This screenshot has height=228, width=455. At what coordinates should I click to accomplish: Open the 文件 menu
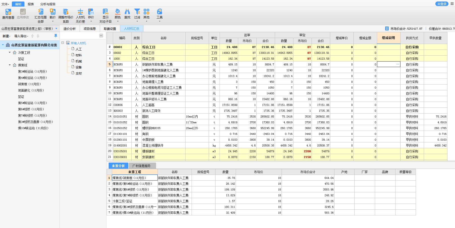click(5, 4)
